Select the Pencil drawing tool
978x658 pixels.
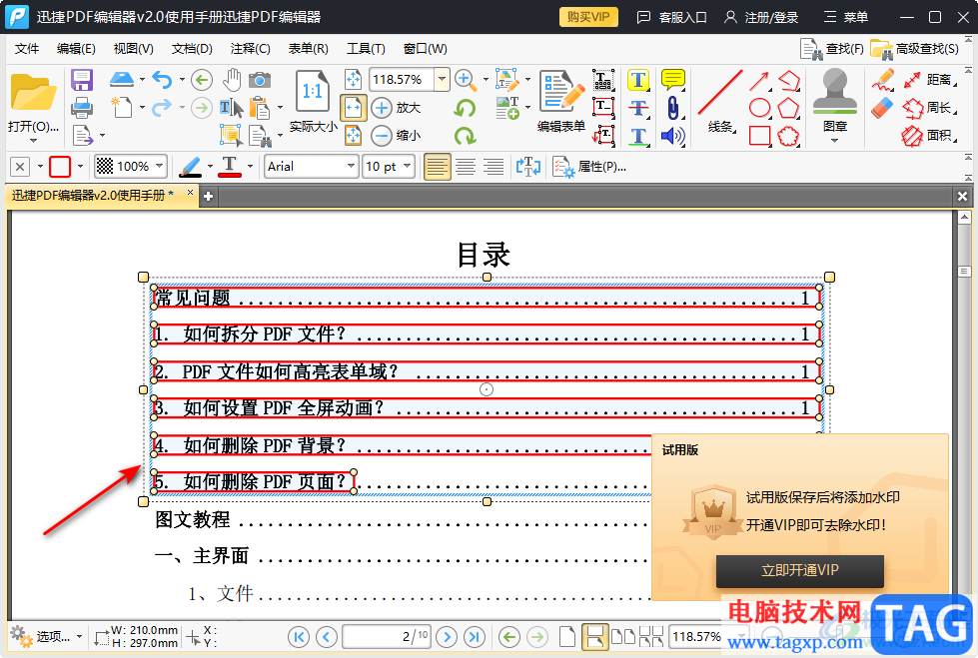click(x=883, y=80)
